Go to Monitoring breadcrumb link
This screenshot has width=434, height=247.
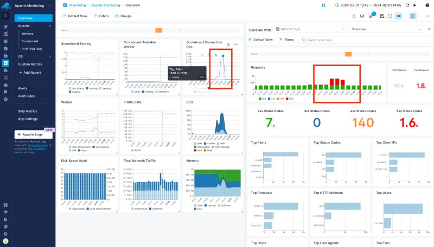pyautogui.click(x=78, y=5)
